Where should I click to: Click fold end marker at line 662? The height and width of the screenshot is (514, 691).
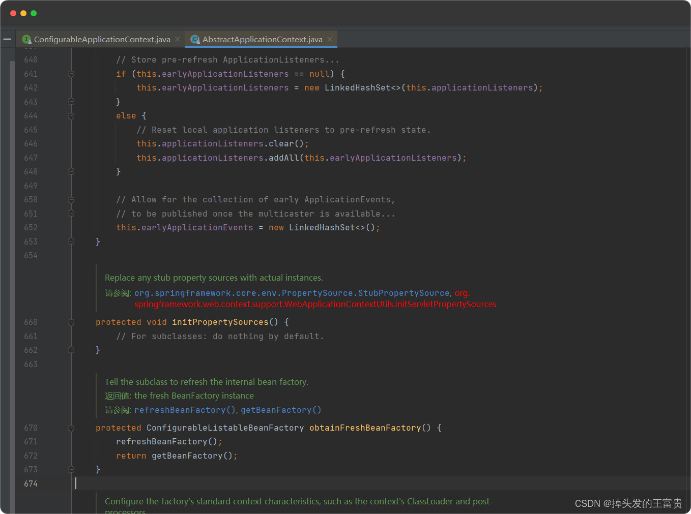click(x=71, y=350)
